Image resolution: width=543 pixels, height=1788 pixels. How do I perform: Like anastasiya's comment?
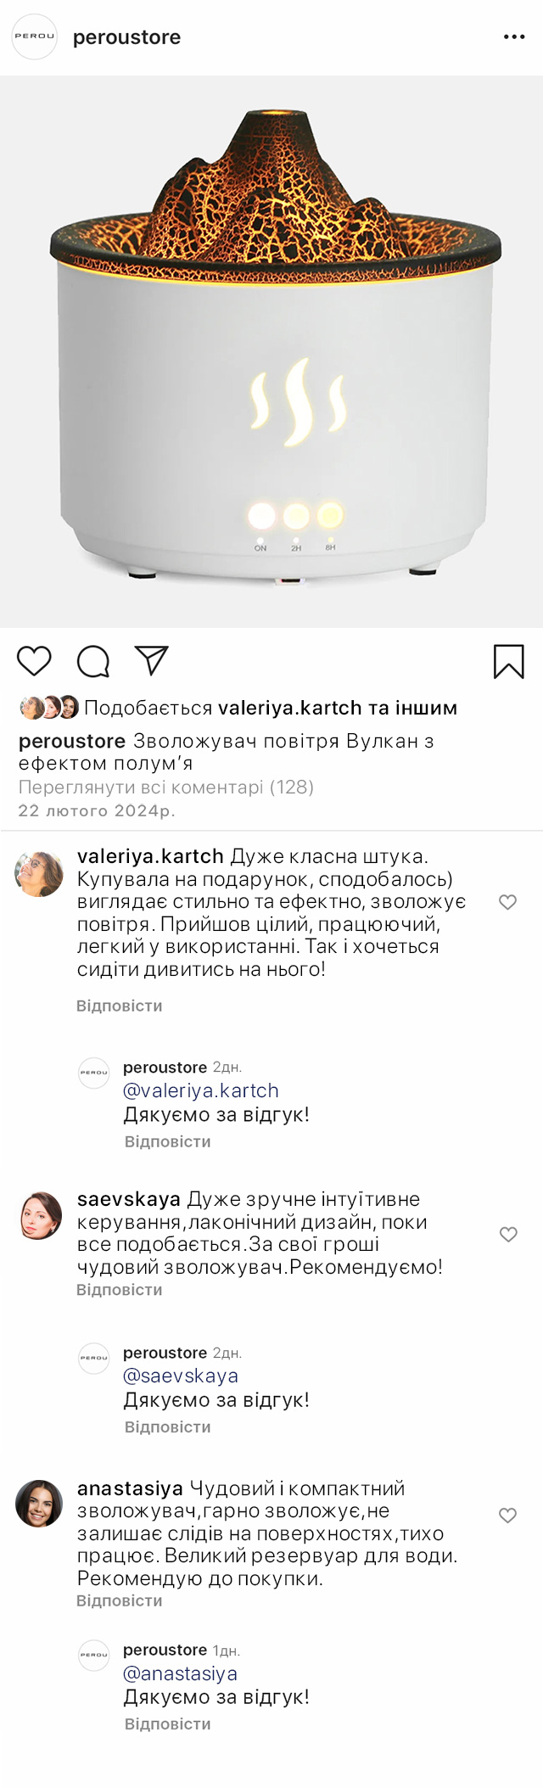click(507, 1516)
